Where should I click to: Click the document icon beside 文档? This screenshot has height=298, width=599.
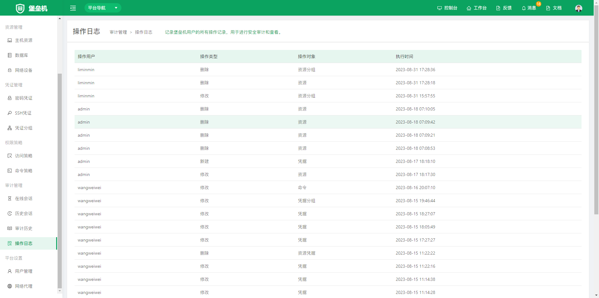(x=548, y=8)
